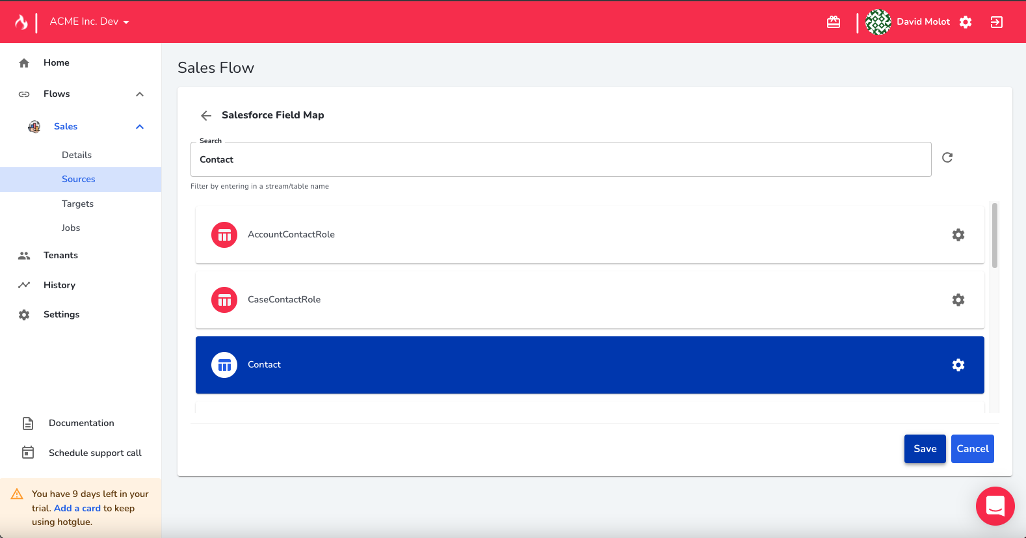
Task: Click the sidebar Settings gear icon
Action: coord(24,315)
